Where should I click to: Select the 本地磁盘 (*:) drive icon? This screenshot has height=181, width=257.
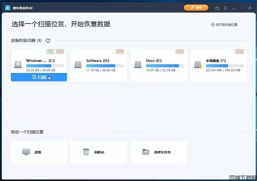(x=198, y=65)
